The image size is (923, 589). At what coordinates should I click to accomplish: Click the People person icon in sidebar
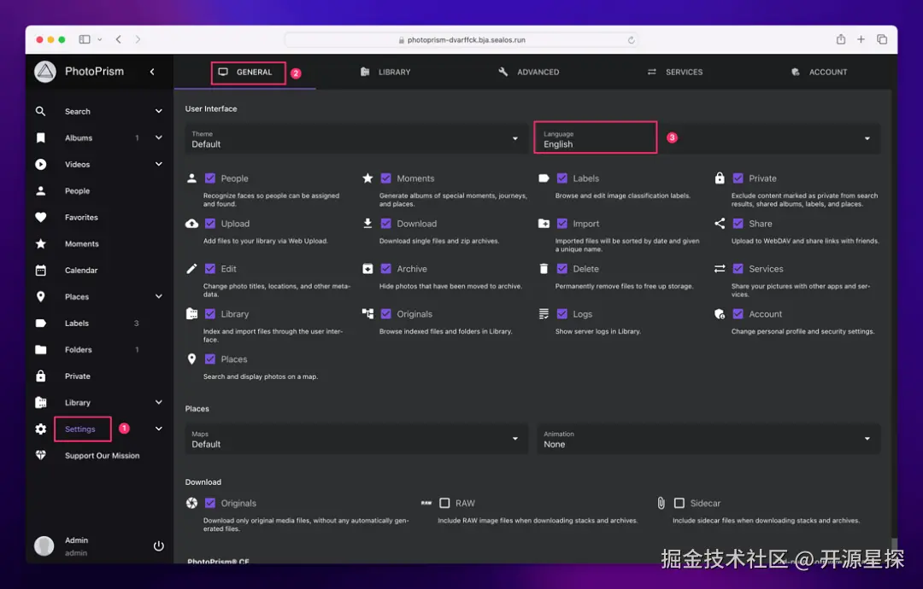click(x=41, y=190)
